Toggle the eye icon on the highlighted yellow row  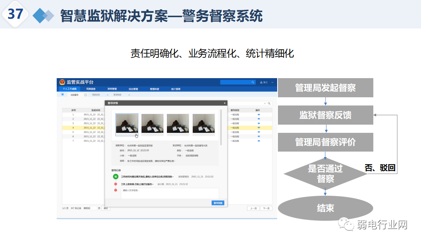(x=259, y=127)
